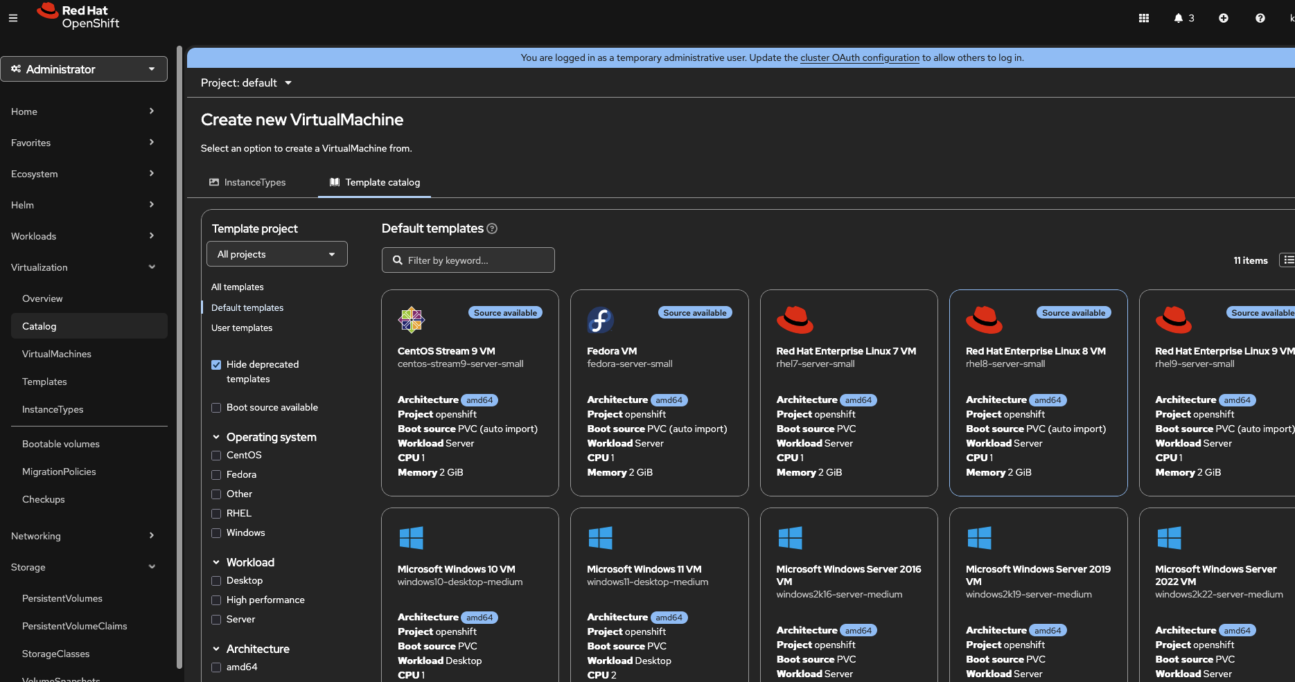Click Red Hat logo on RHEL 7 card

coord(795,320)
